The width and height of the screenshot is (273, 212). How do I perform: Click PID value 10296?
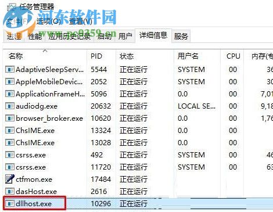click(101, 204)
